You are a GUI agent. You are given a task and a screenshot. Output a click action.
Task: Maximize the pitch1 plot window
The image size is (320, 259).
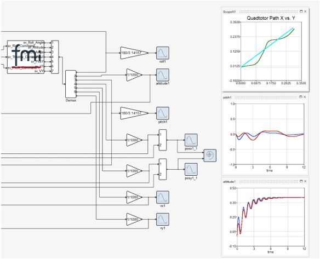301,97
